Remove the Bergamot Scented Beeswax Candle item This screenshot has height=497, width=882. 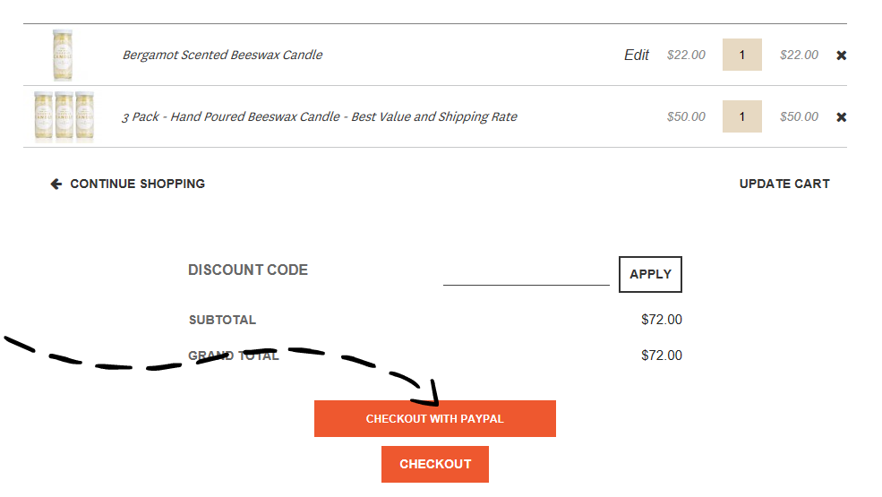pos(841,56)
